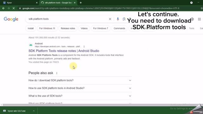Image resolution: width=203 pixels, height=114 pixels.
Task: Click into the search box with sdk platform tools
Action: (67, 19)
